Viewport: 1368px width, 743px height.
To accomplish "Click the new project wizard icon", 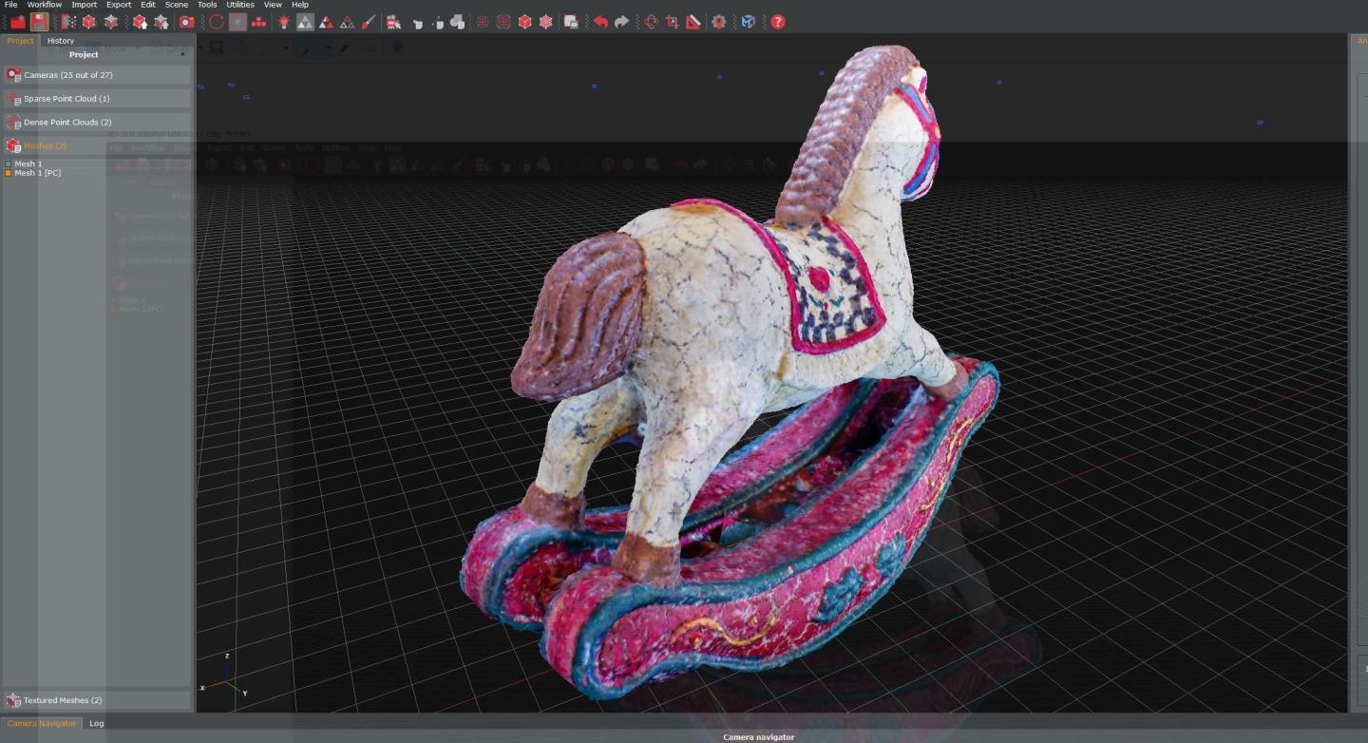I will coord(68,22).
